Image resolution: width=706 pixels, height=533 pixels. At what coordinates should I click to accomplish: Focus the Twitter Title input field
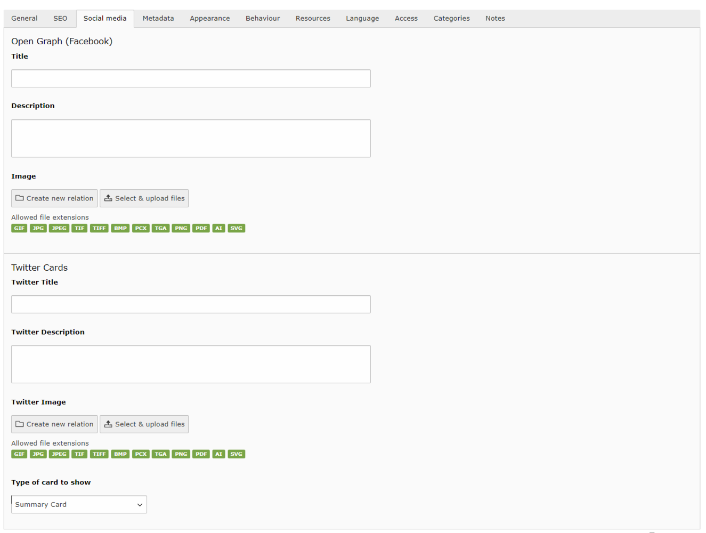click(x=191, y=304)
